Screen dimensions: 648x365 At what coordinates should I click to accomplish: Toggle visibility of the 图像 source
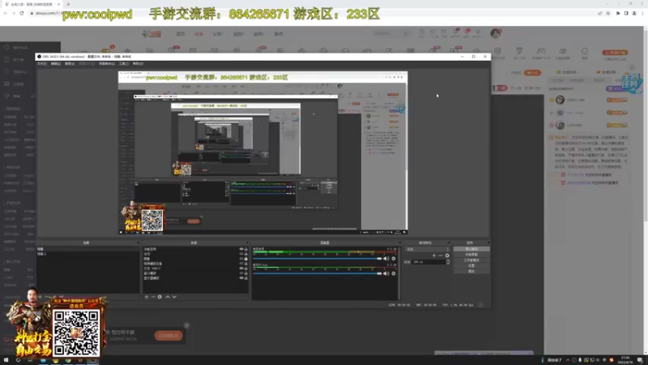241,259
